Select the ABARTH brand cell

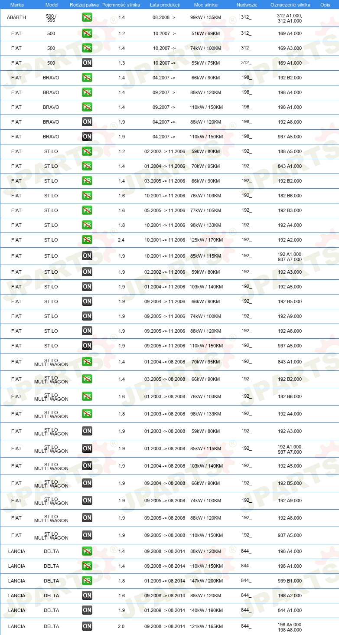(x=16, y=18)
